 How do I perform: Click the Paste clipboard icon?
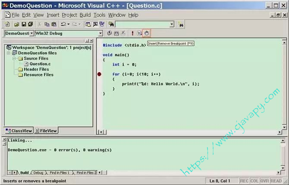coord(54,24)
